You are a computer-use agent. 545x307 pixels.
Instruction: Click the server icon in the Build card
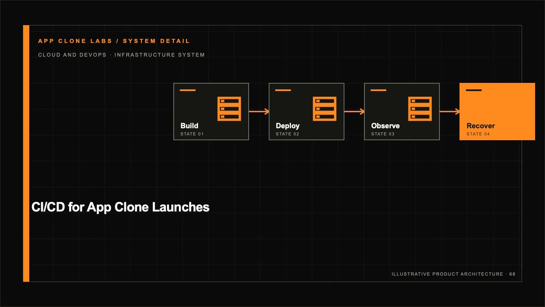click(x=229, y=109)
